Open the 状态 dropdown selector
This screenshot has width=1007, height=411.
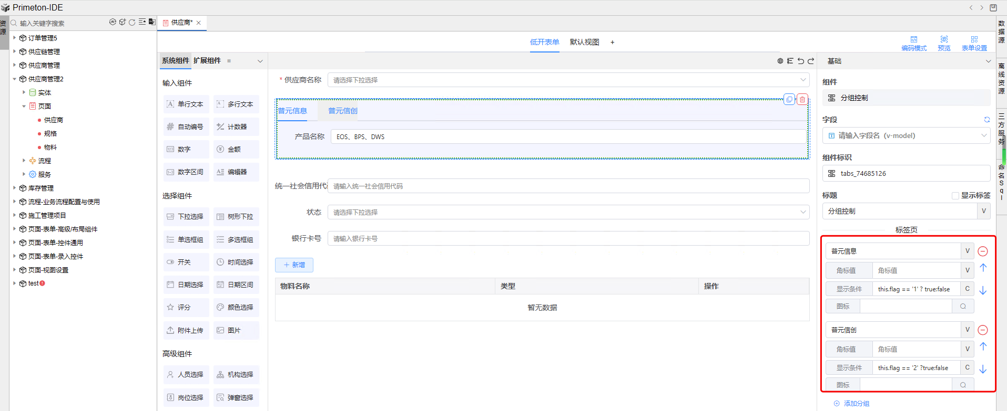pyautogui.click(x=568, y=212)
